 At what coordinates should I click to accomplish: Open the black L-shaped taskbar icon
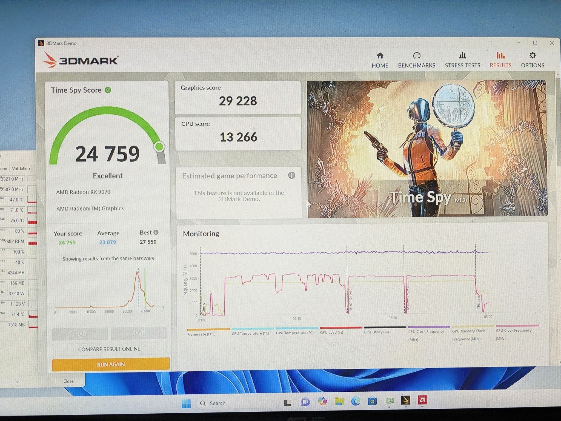pos(288,403)
